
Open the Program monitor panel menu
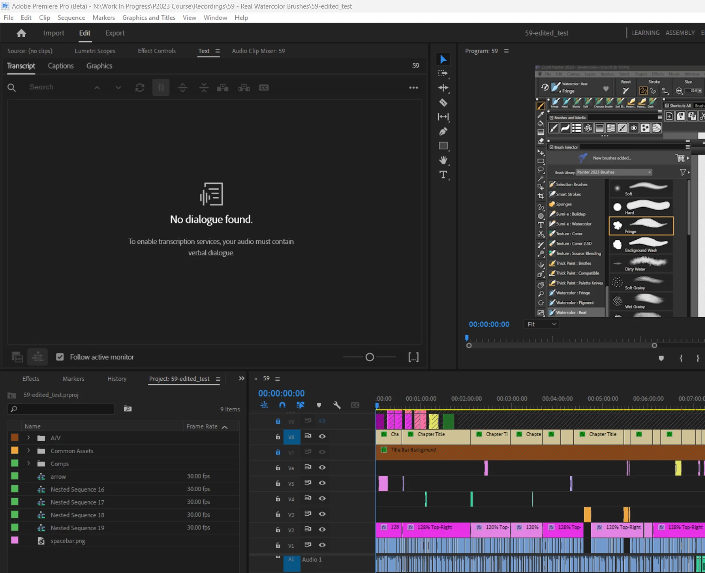pos(507,51)
